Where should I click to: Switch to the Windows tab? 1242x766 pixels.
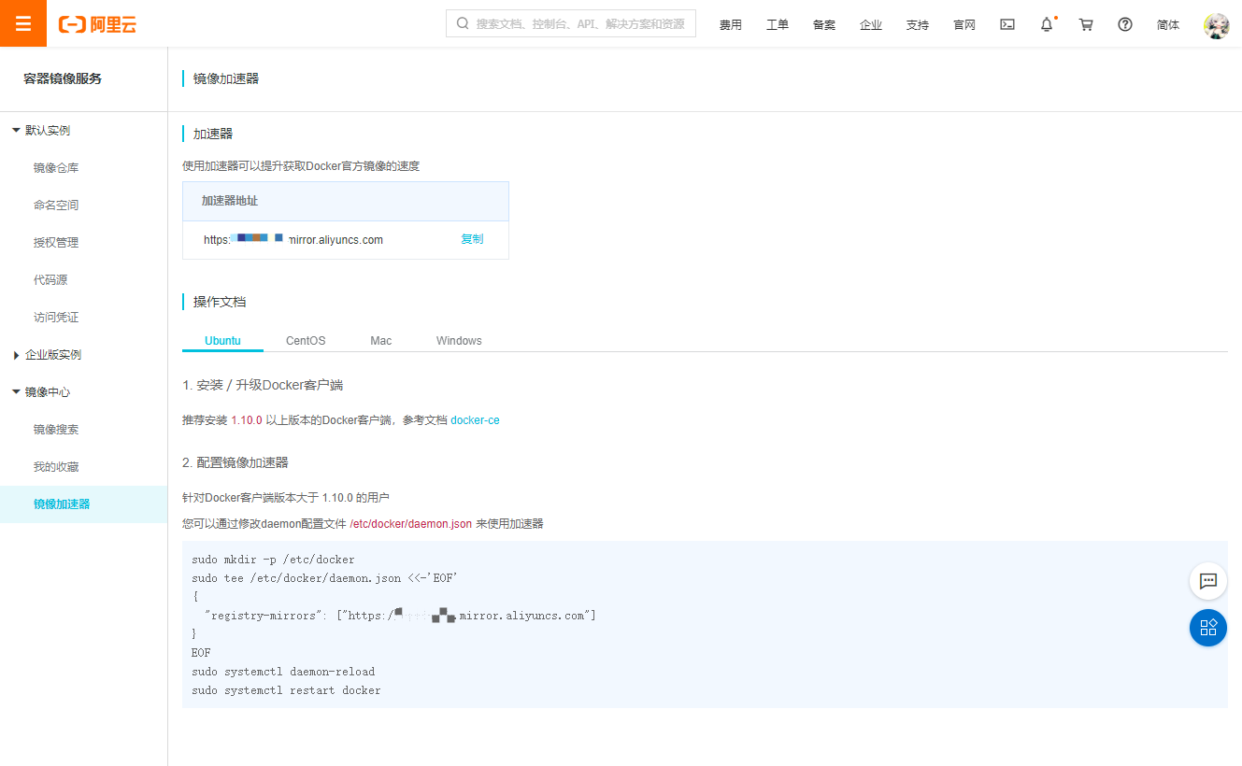(x=459, y=341)
